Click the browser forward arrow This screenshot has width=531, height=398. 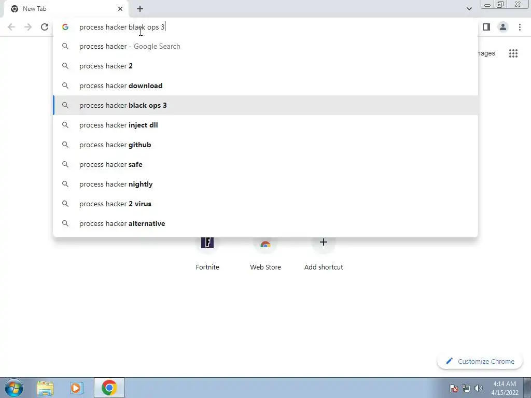[x=28, y=27]
